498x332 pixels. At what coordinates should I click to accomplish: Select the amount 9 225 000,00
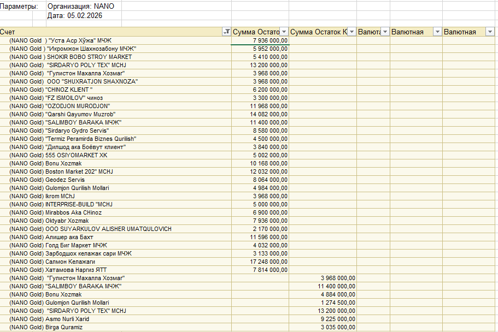(x=323, y=319)
